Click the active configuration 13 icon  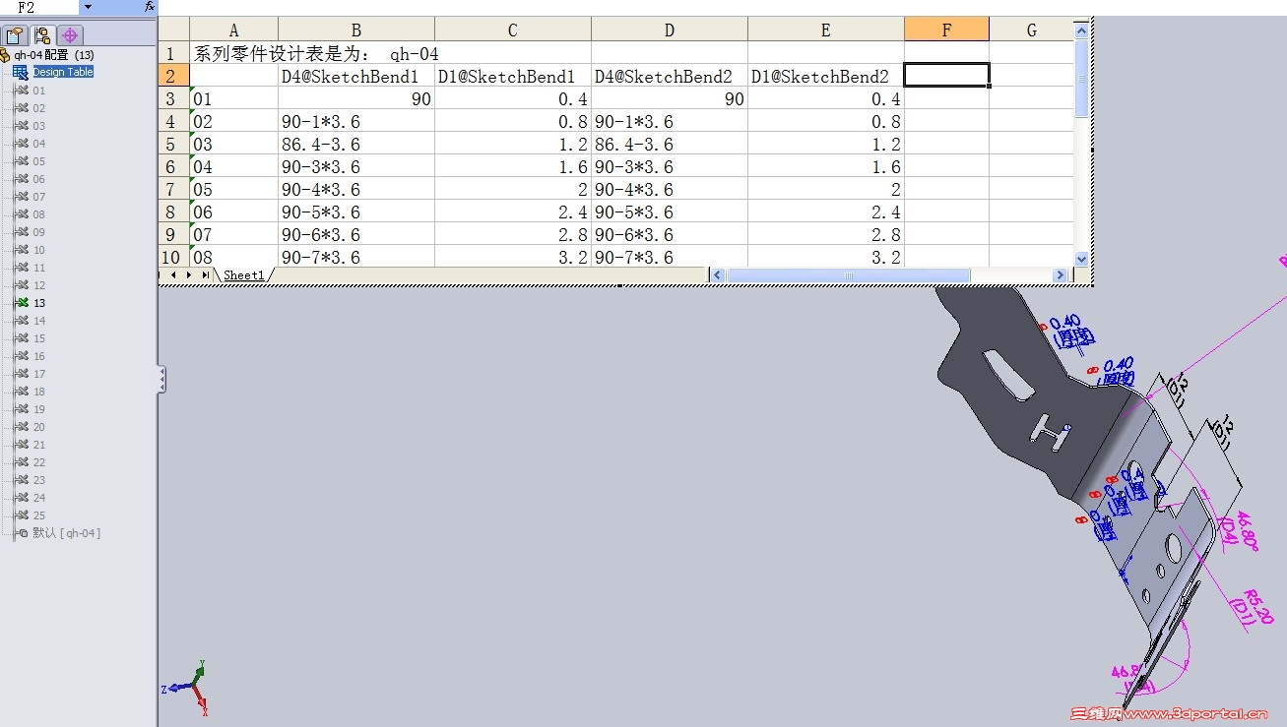click(x=22, y=303)
